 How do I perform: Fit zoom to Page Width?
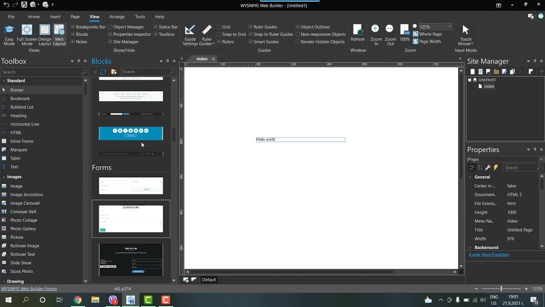[427, 41]
